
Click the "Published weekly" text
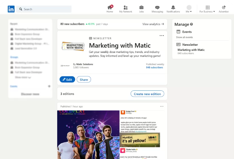pyautogui.click(x=155, y=64)
